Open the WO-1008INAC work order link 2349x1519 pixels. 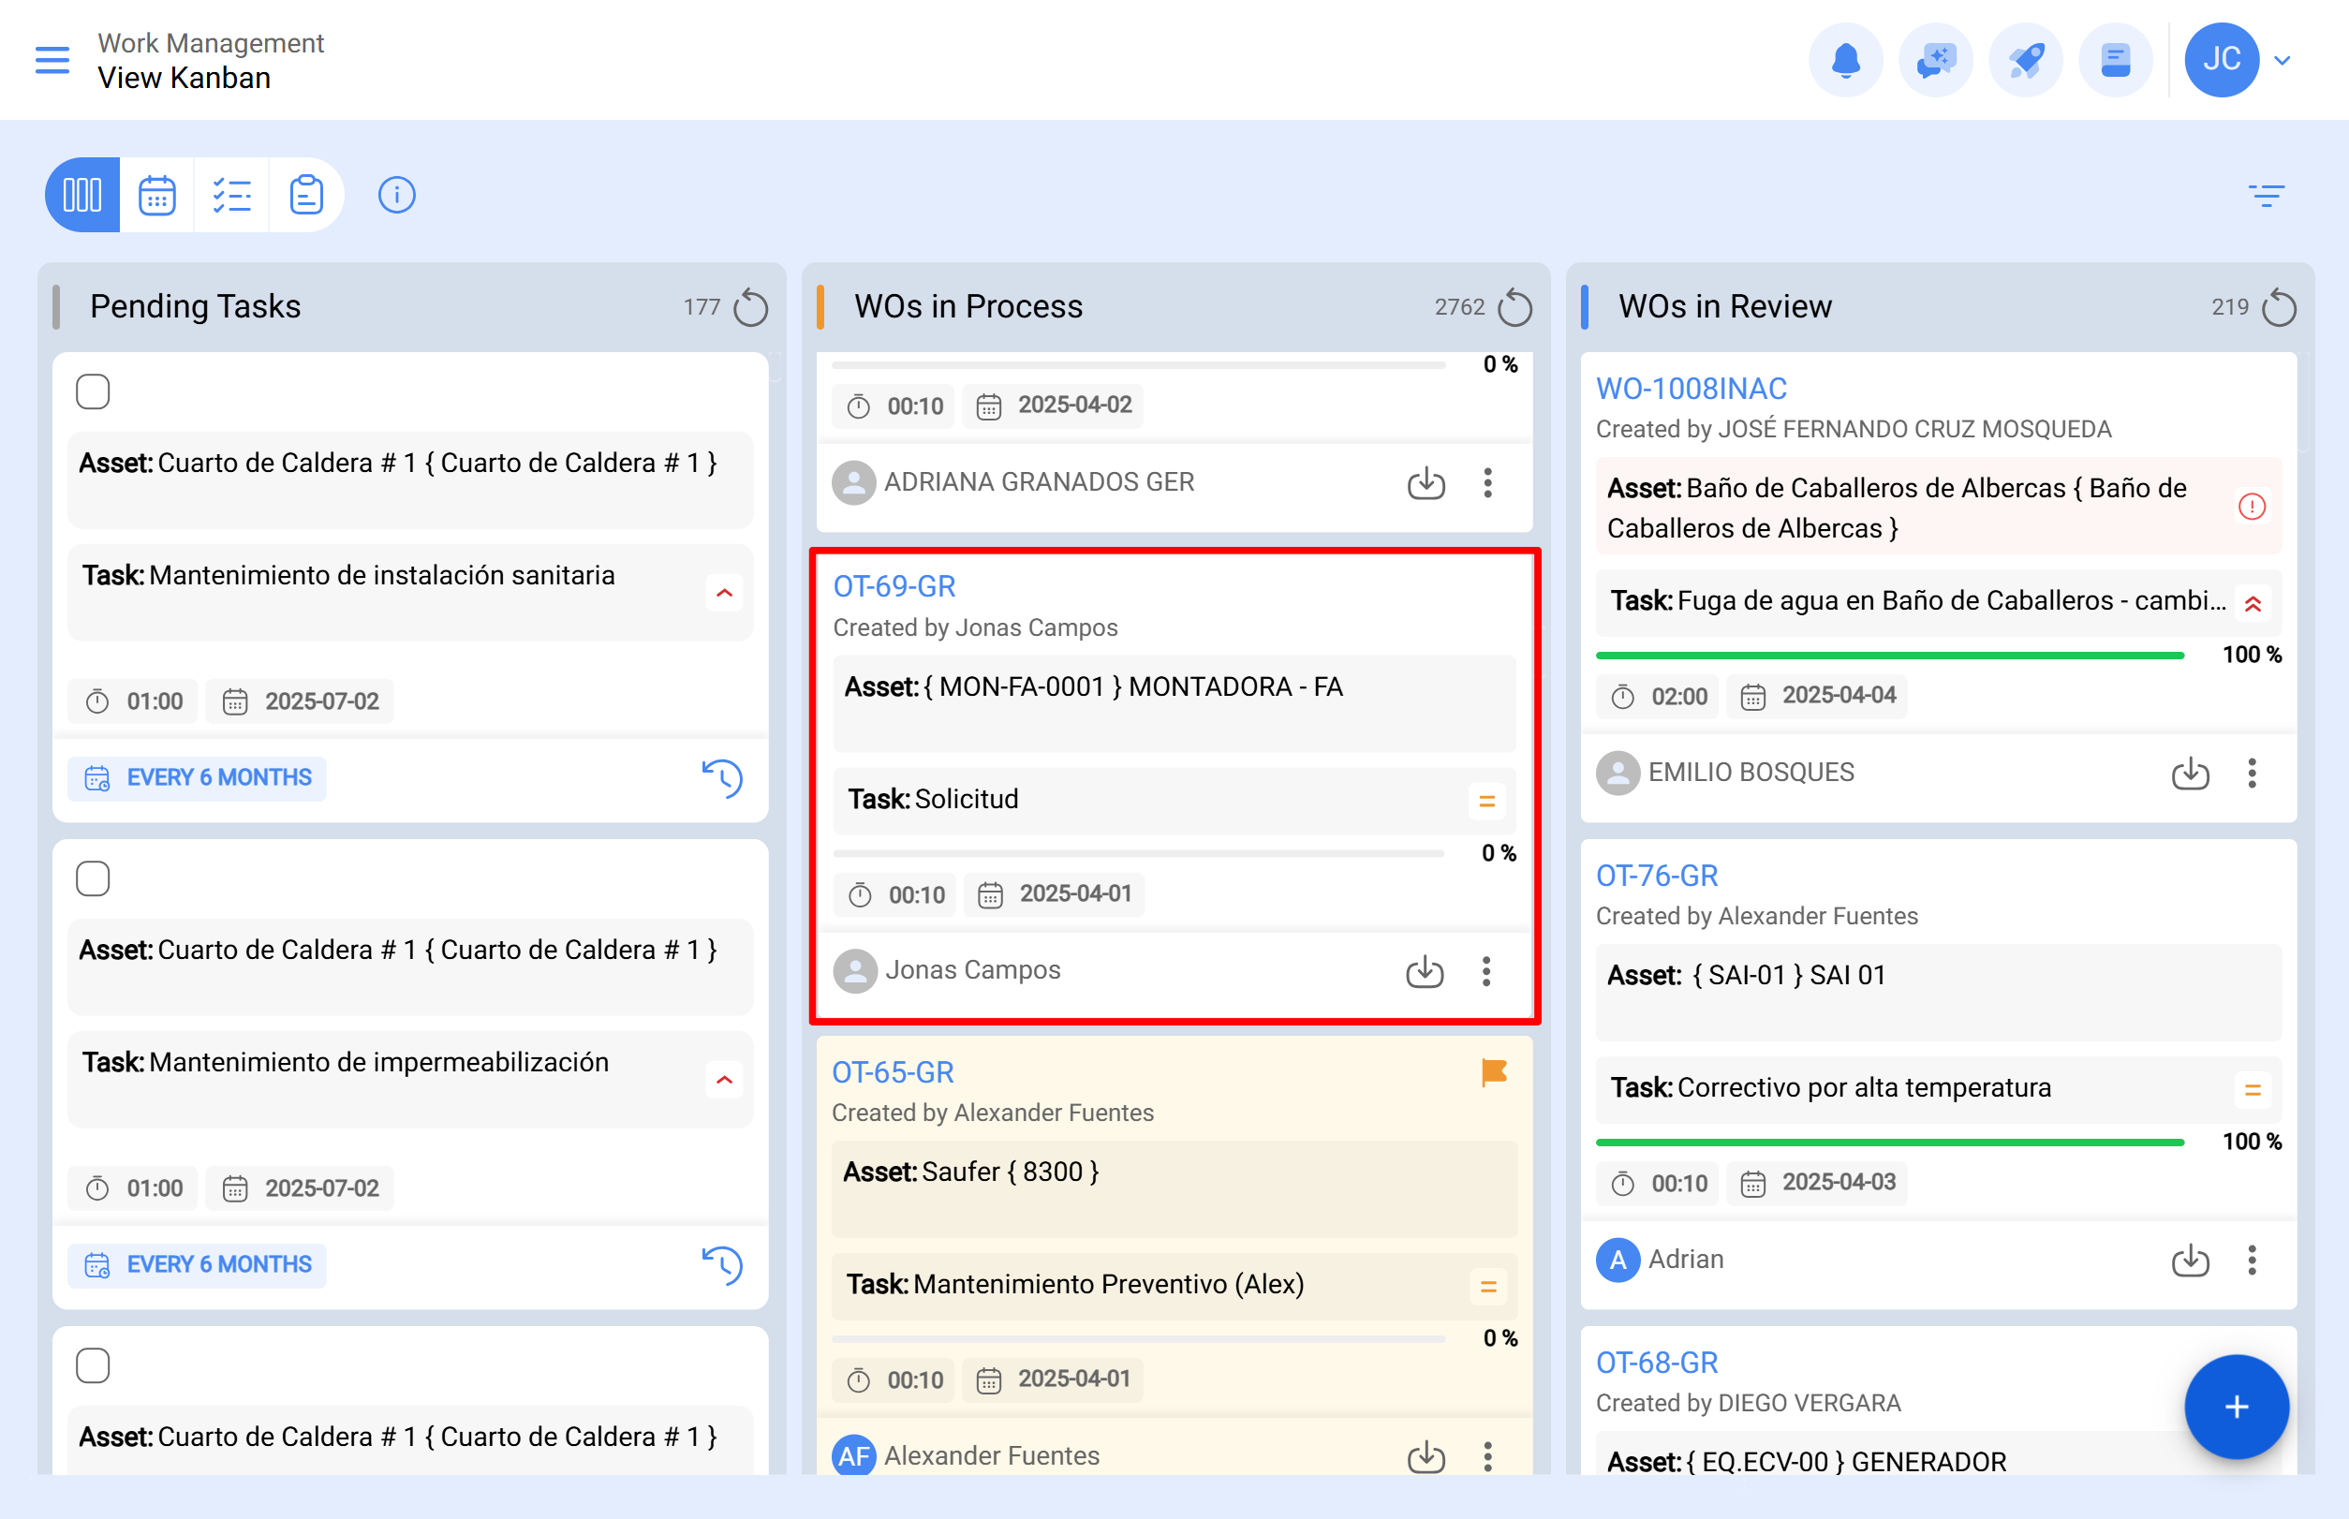pyautogui.click(x=1691, y=389)
